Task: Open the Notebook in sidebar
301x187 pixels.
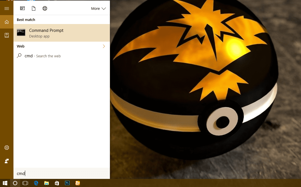Action: pyautogui.click(x=7, y=35)
